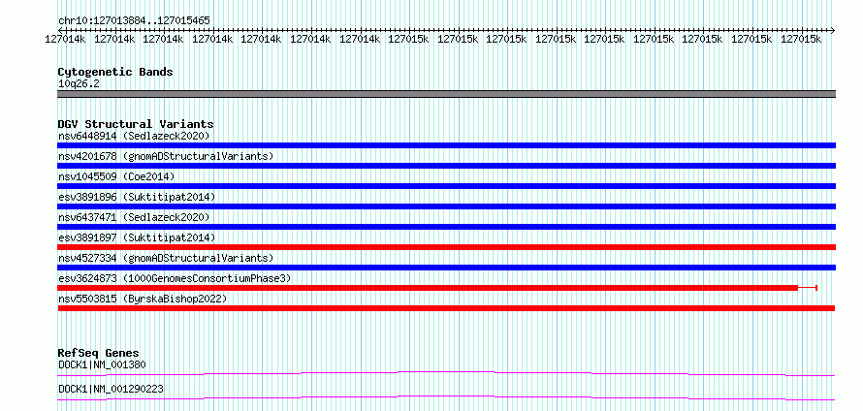Select the blue bar under nsv1045509
The height and width of the screenshot is (411, 863).
[x=446, y=186]
